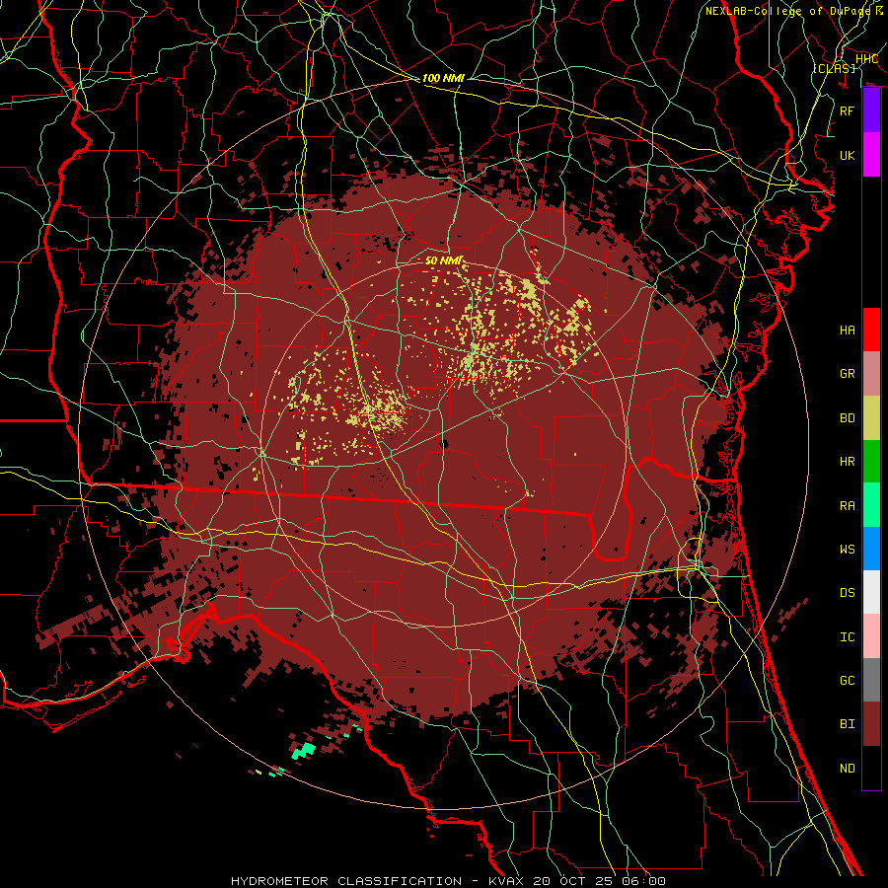Click the BI dark-red legend swatch
The image size is (888, 888).
pos(871,724)
